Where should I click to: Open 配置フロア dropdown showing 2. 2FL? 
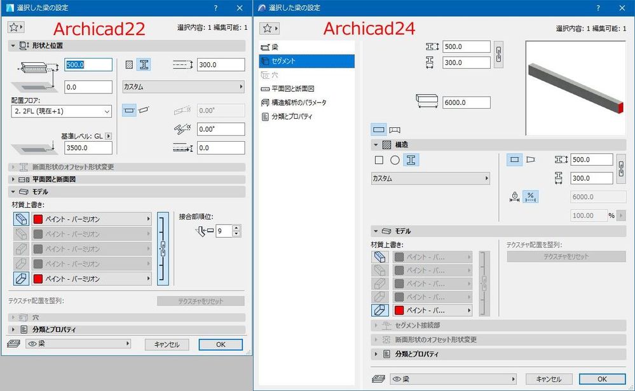coord(61,111)
